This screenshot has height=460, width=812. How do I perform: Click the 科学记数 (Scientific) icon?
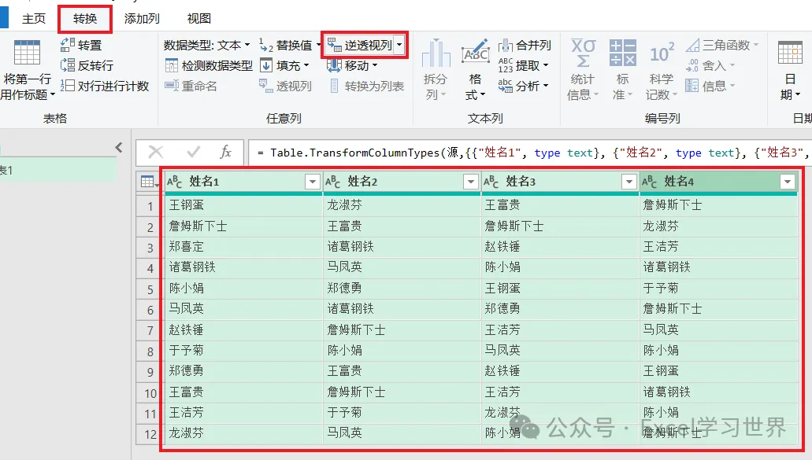662,53
